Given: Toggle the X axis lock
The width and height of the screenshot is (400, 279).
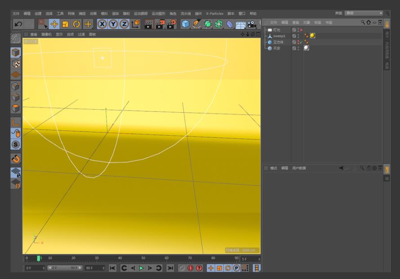Looking at the screenshot, I should pos(102,24).
